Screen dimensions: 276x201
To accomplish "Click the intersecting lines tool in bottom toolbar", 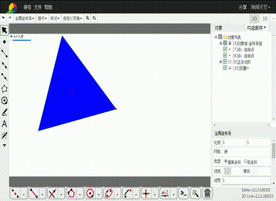I will [52, 193].
